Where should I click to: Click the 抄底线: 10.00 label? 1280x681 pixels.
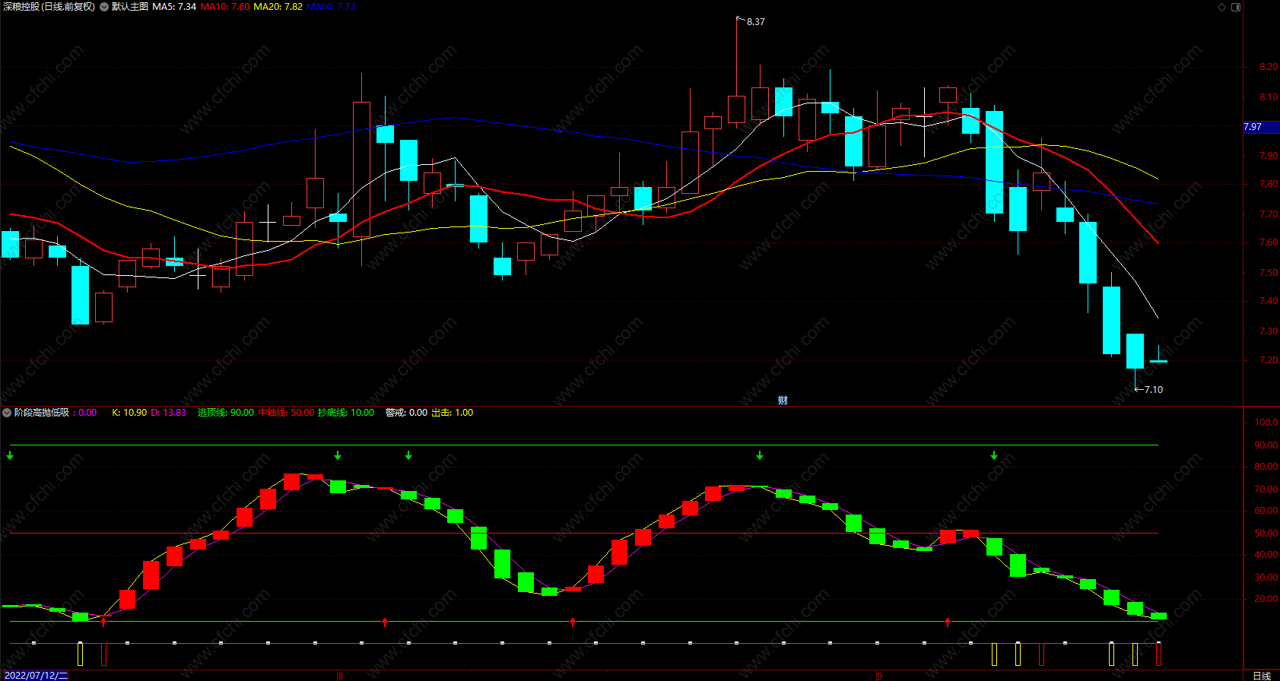click(x=346, y=413)
